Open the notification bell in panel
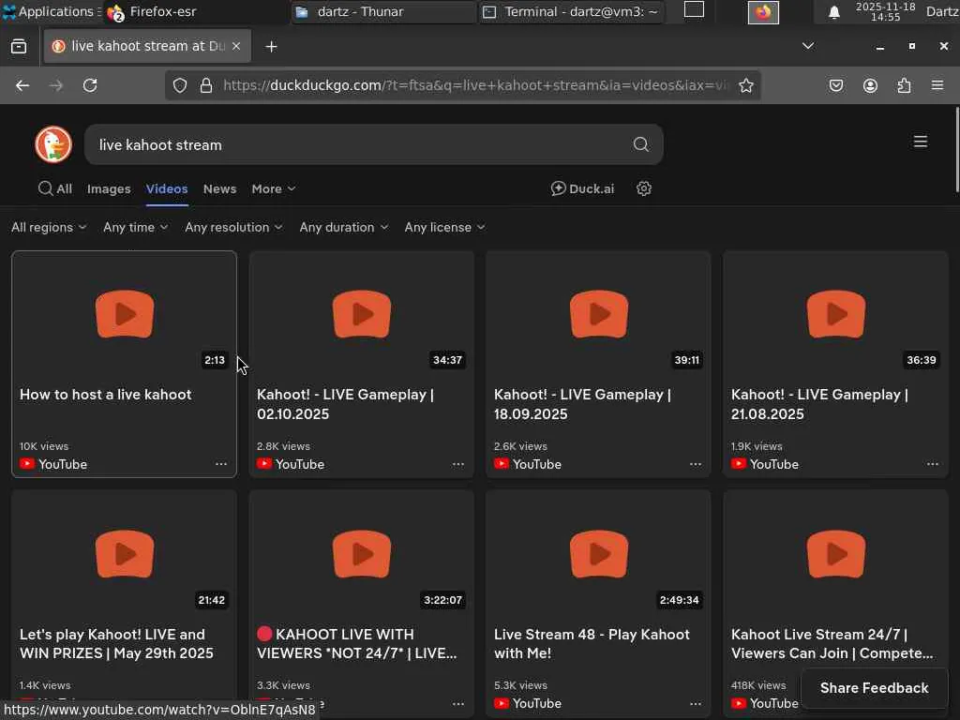960x720 pixels. [x=833, y=11]
